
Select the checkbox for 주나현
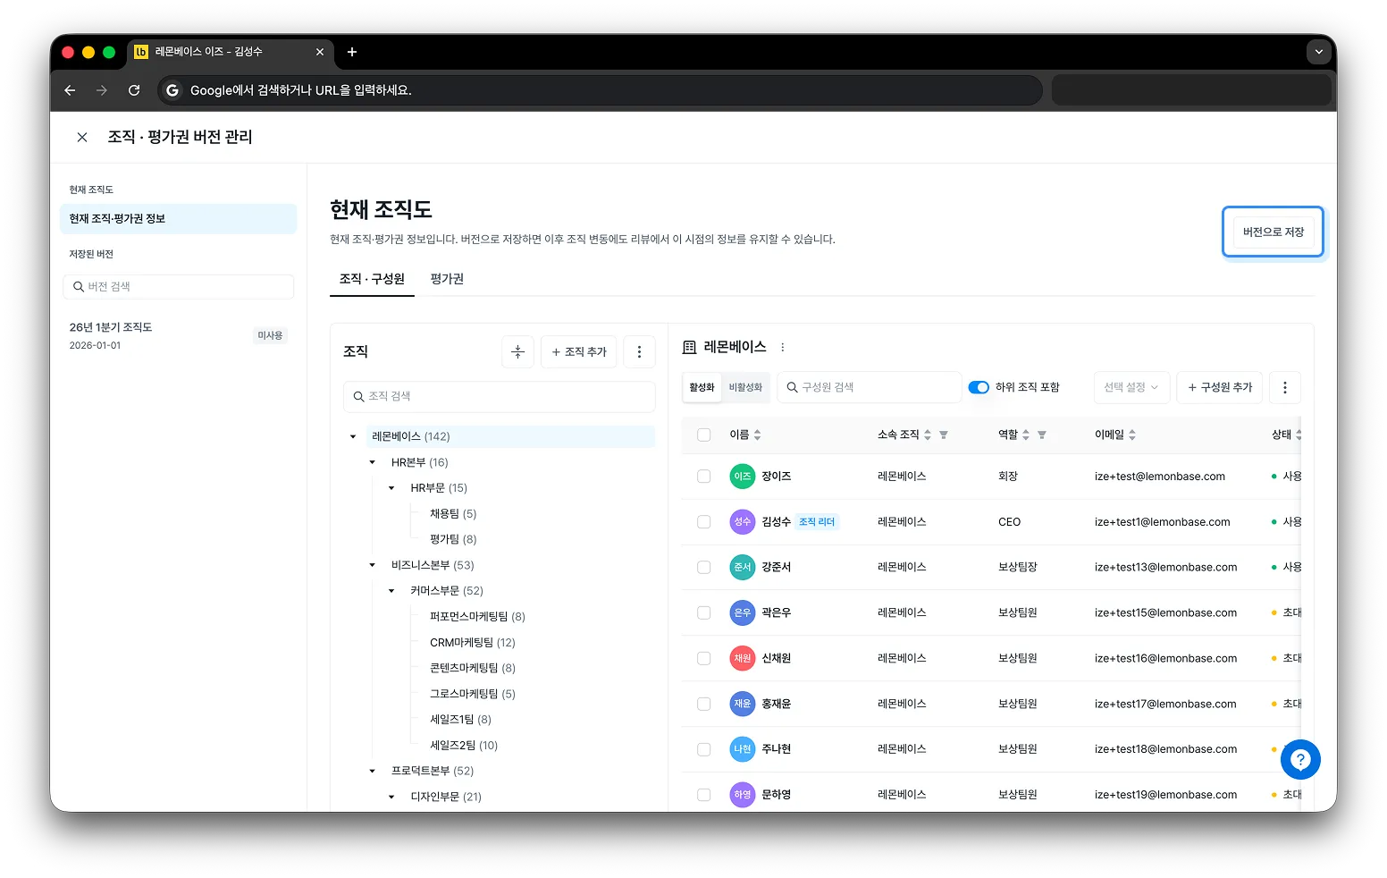(x=704, y=749)
